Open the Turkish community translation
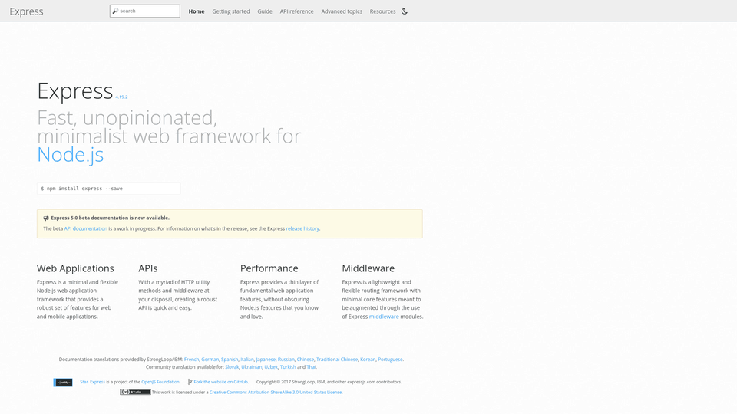The image size is (737, 414). (288, 367)
